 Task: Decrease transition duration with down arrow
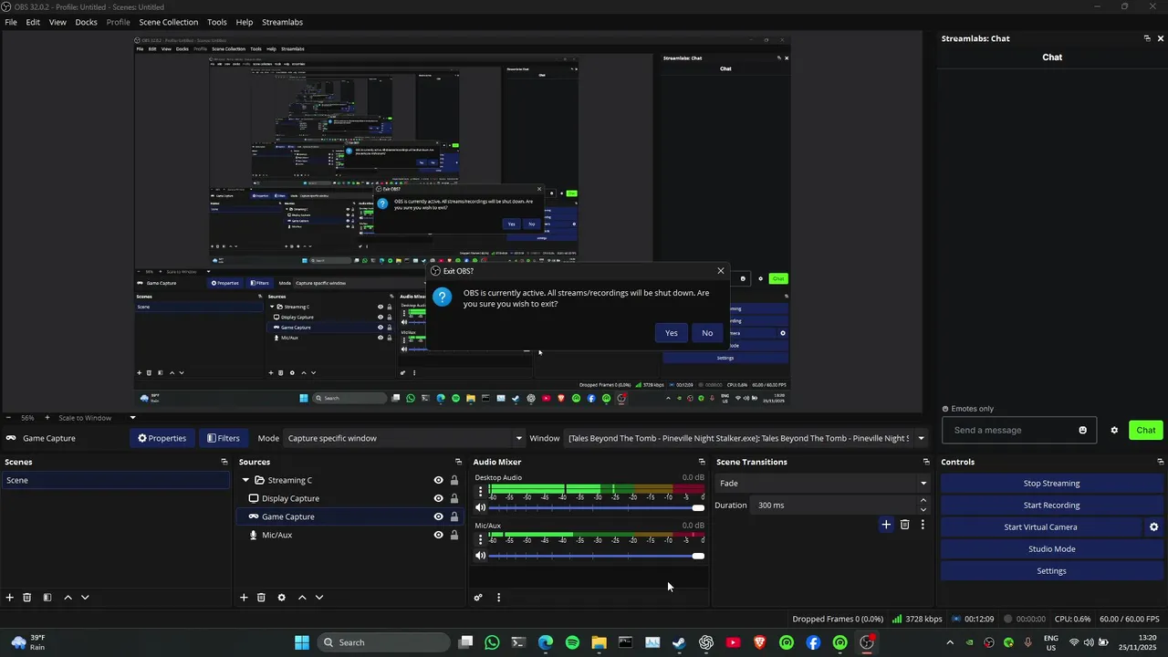coord(923,510)
